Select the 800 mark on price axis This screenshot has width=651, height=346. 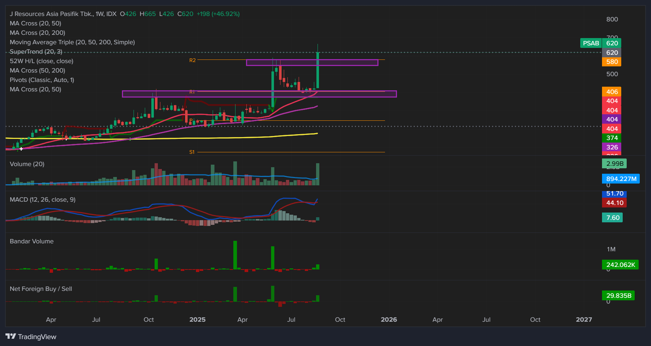[x=612, y=19]
